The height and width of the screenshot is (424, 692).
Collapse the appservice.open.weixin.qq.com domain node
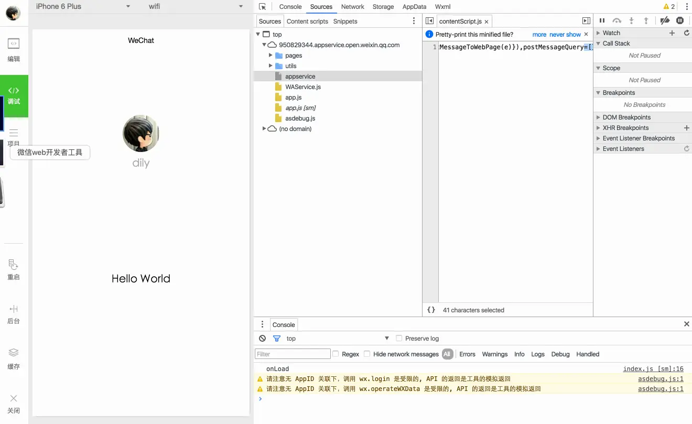click(265, 45)
